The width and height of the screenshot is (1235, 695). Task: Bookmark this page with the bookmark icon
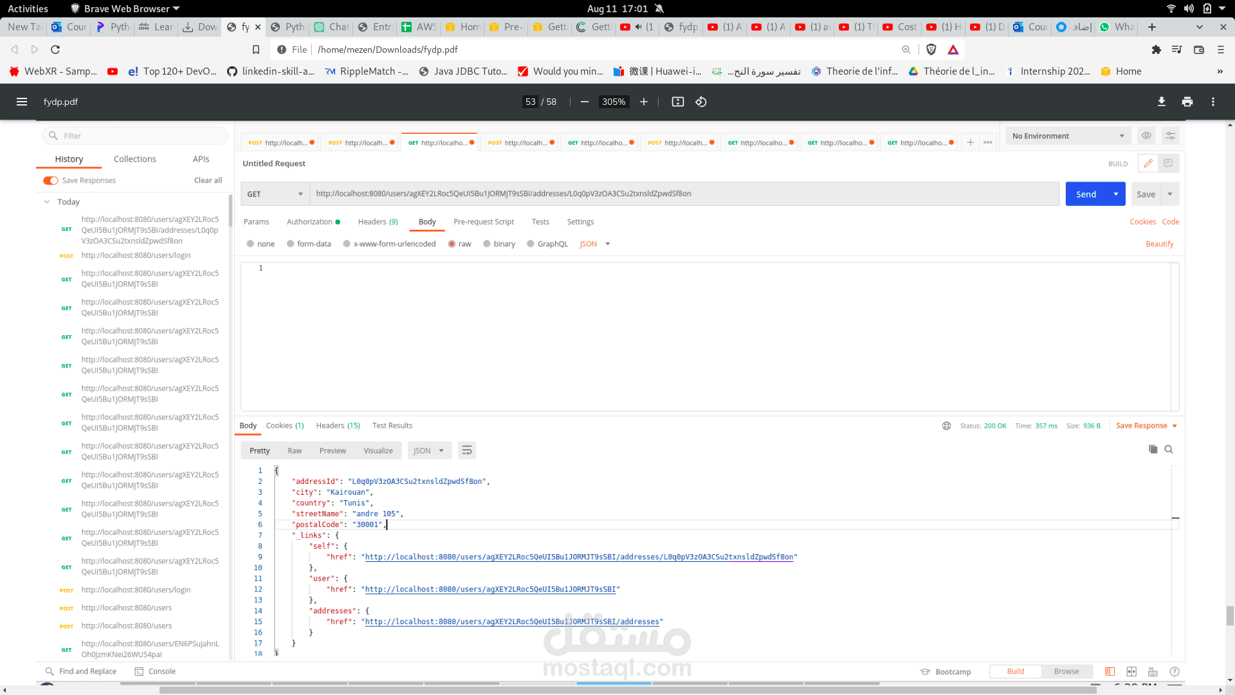tap(256, 50)
